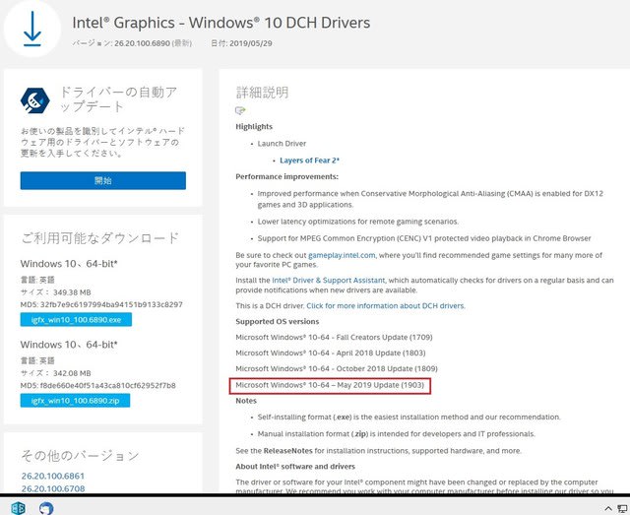Download igfx_win10_100.6890.zip
The height and width of the screenshot is (515, 630).
pyautogui.click(x=75, y=401)
